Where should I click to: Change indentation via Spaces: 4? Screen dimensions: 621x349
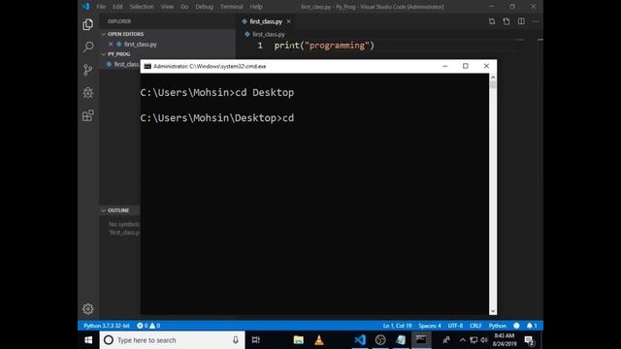(x=430, y=326)
